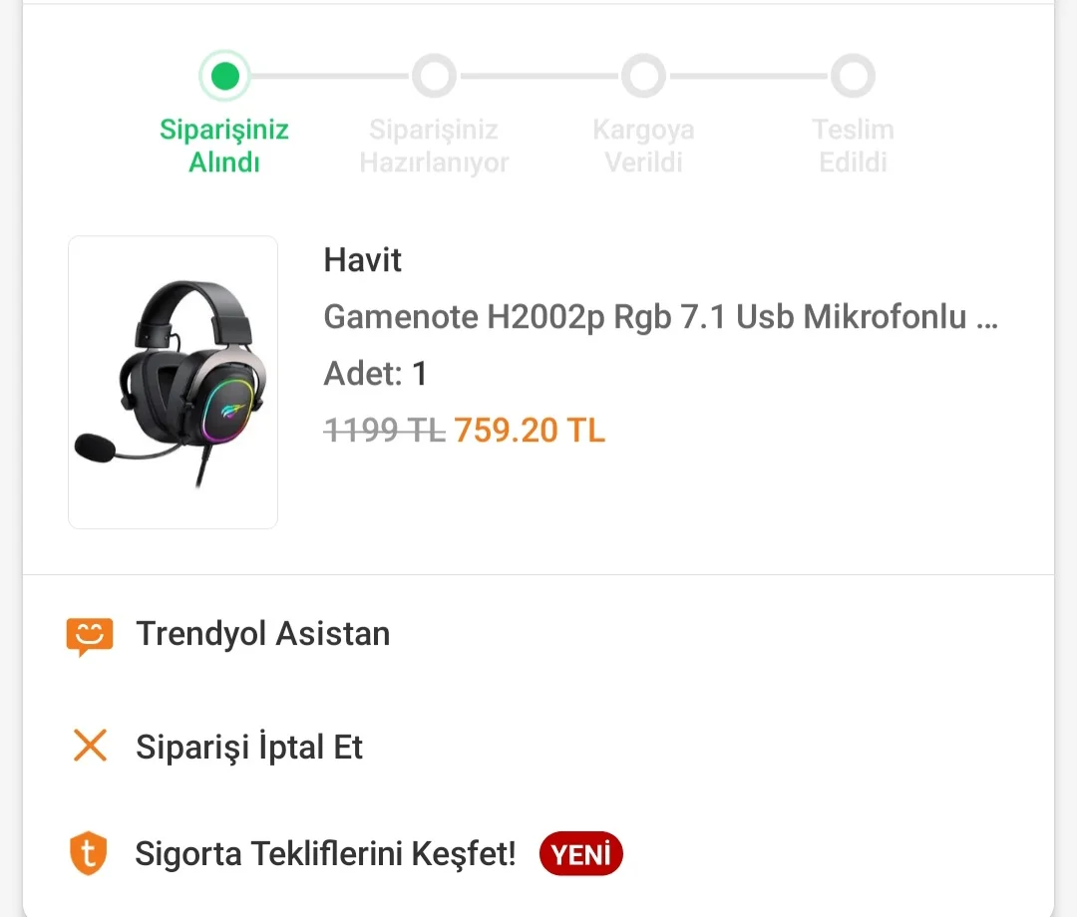
Task: Open Trendyol Asistan
Action: click(262, 634)
